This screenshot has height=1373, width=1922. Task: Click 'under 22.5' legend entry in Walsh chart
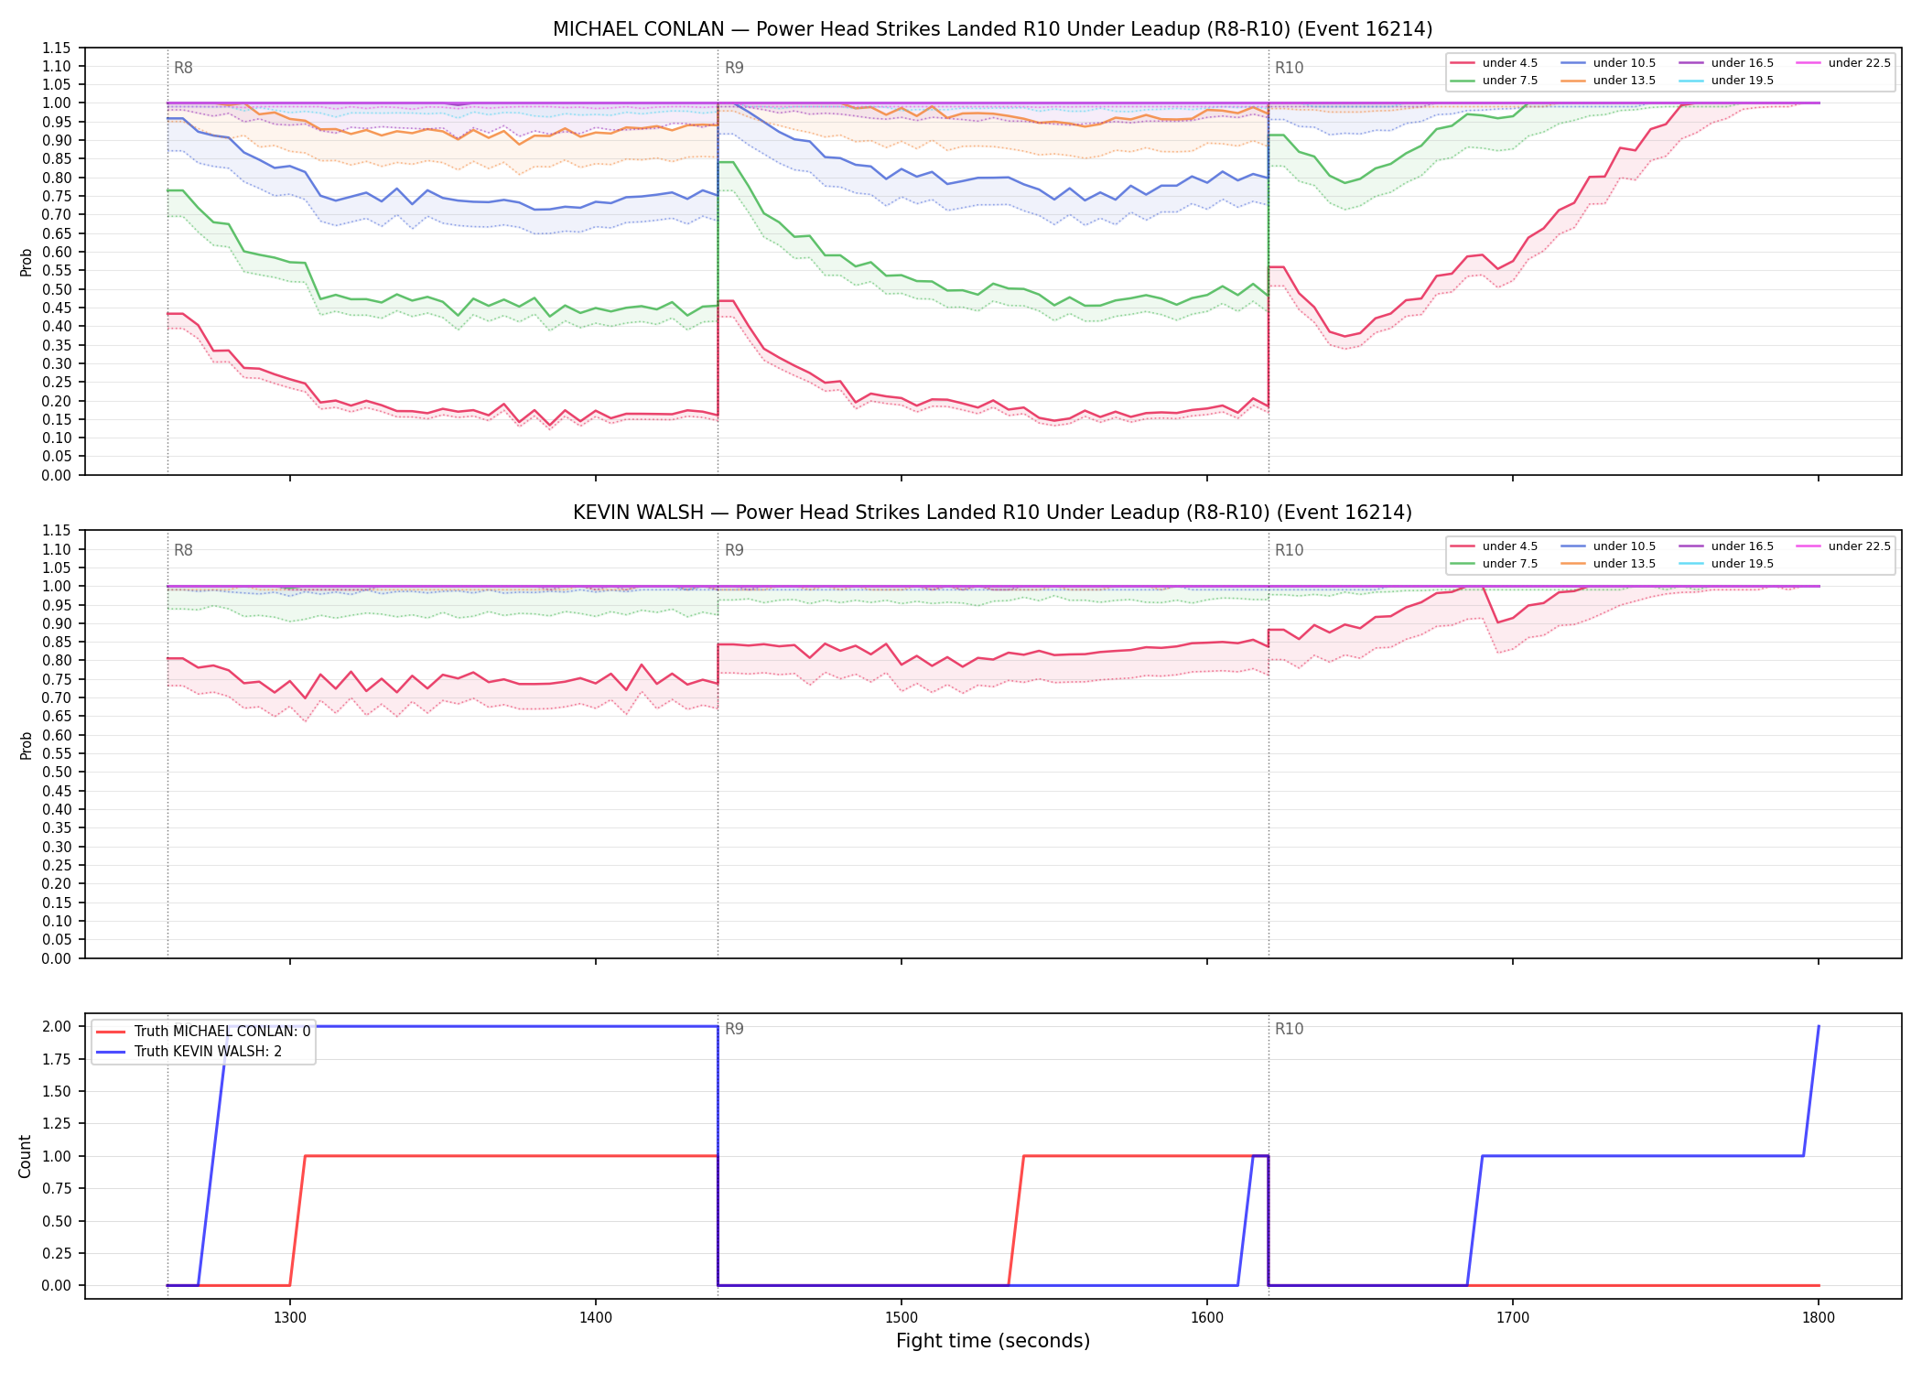point(1844,546)
